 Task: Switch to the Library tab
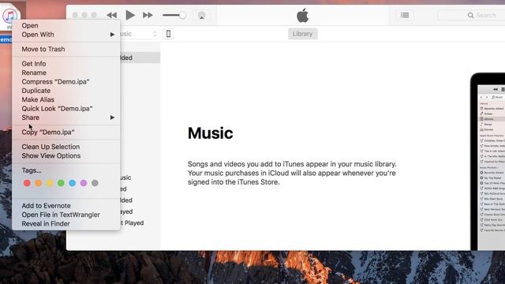[302, 34]
